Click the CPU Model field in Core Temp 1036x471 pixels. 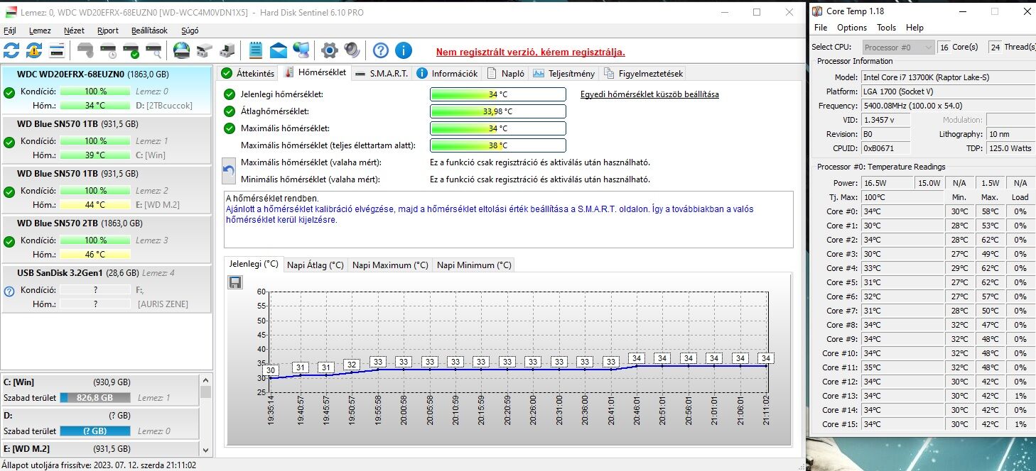point(947,77)
